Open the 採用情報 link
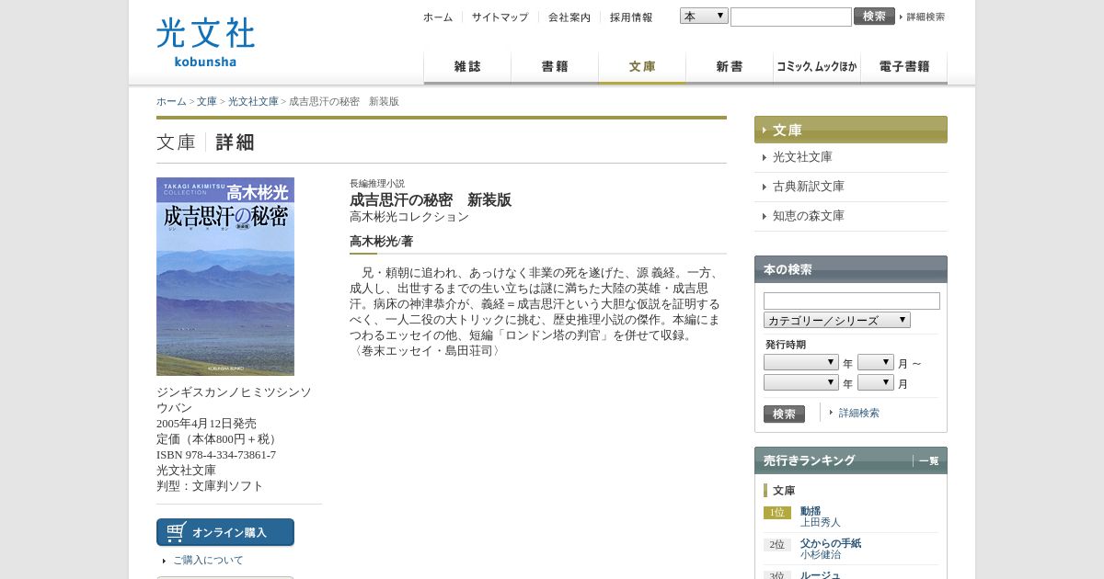The image size is (1104, 579). [x=631, y=17]
